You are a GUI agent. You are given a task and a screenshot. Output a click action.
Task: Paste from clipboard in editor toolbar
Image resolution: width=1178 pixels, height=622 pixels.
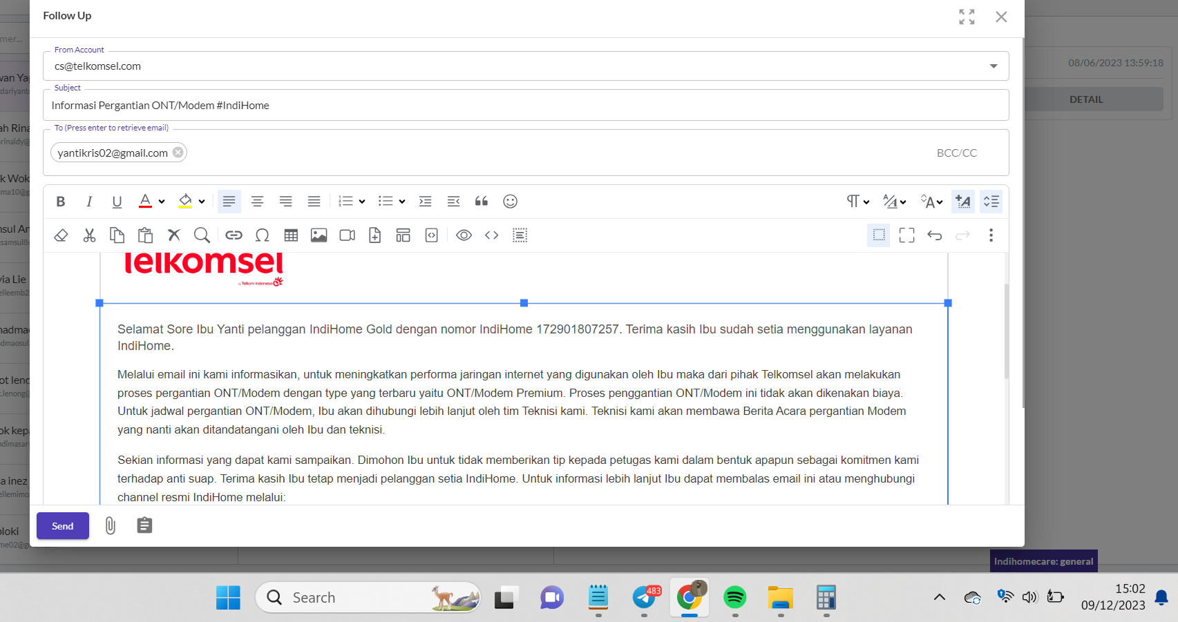145,235
